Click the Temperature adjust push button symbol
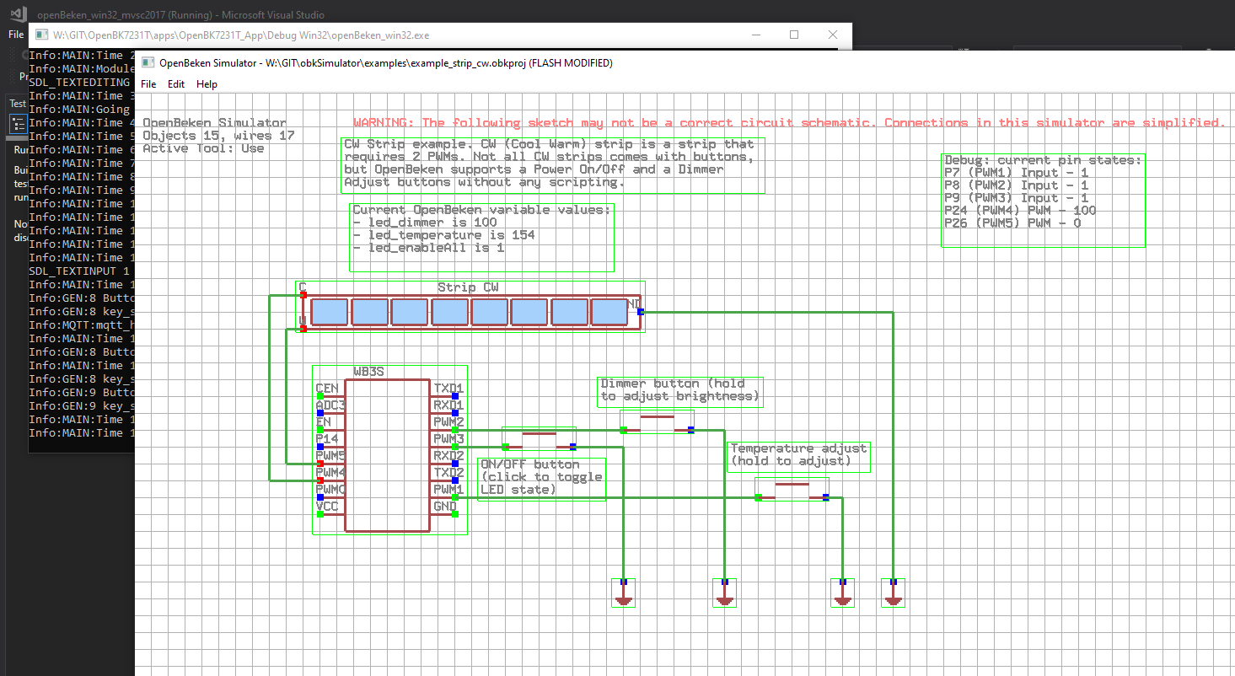 tap(792, 490)
